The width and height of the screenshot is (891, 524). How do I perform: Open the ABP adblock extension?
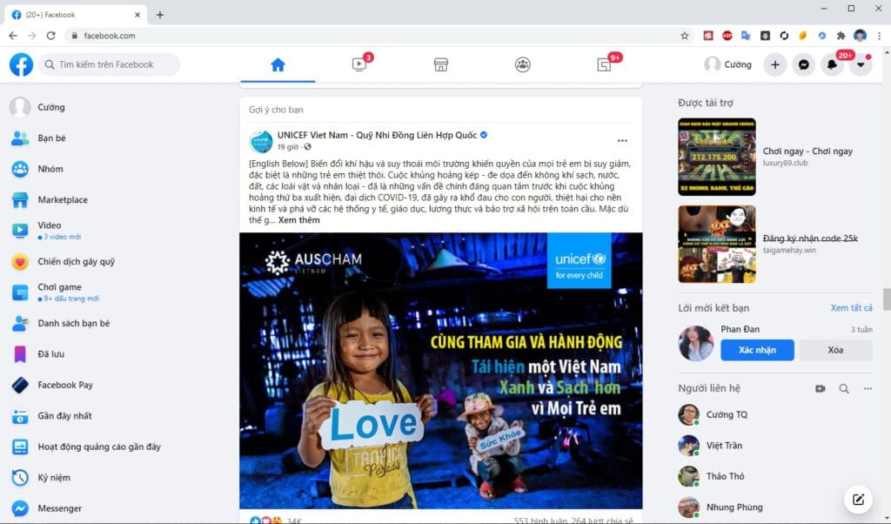[727, 35]
